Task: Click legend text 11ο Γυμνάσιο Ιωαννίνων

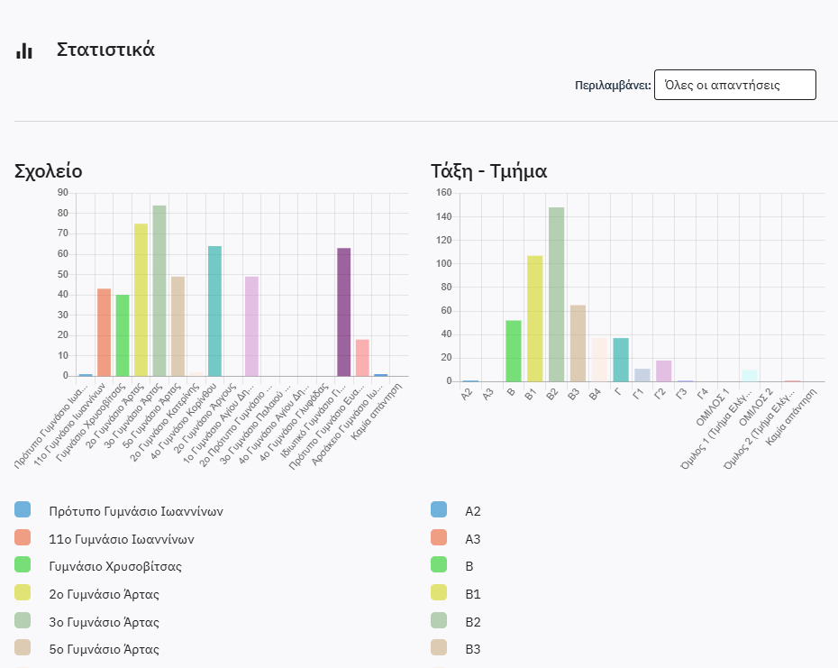Action: (x=122, y=539)
